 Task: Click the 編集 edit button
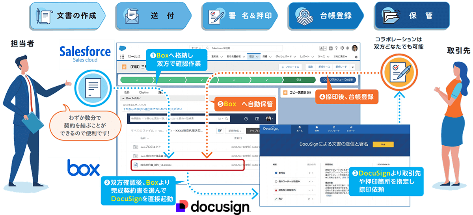coord(311,67)
